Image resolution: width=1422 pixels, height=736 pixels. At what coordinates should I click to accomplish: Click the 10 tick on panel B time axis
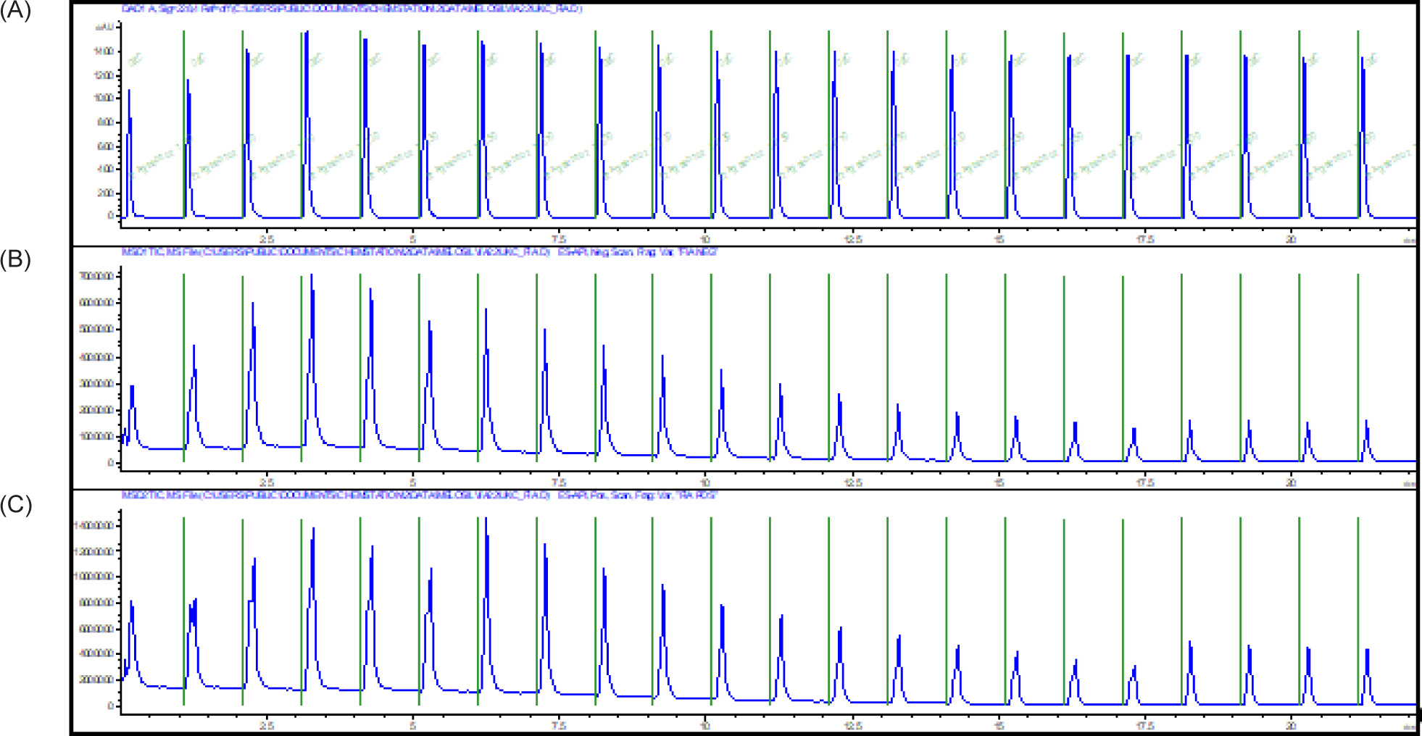[x=705, y=482]
